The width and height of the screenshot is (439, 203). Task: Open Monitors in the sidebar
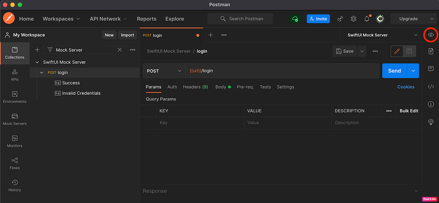point(15,142)
